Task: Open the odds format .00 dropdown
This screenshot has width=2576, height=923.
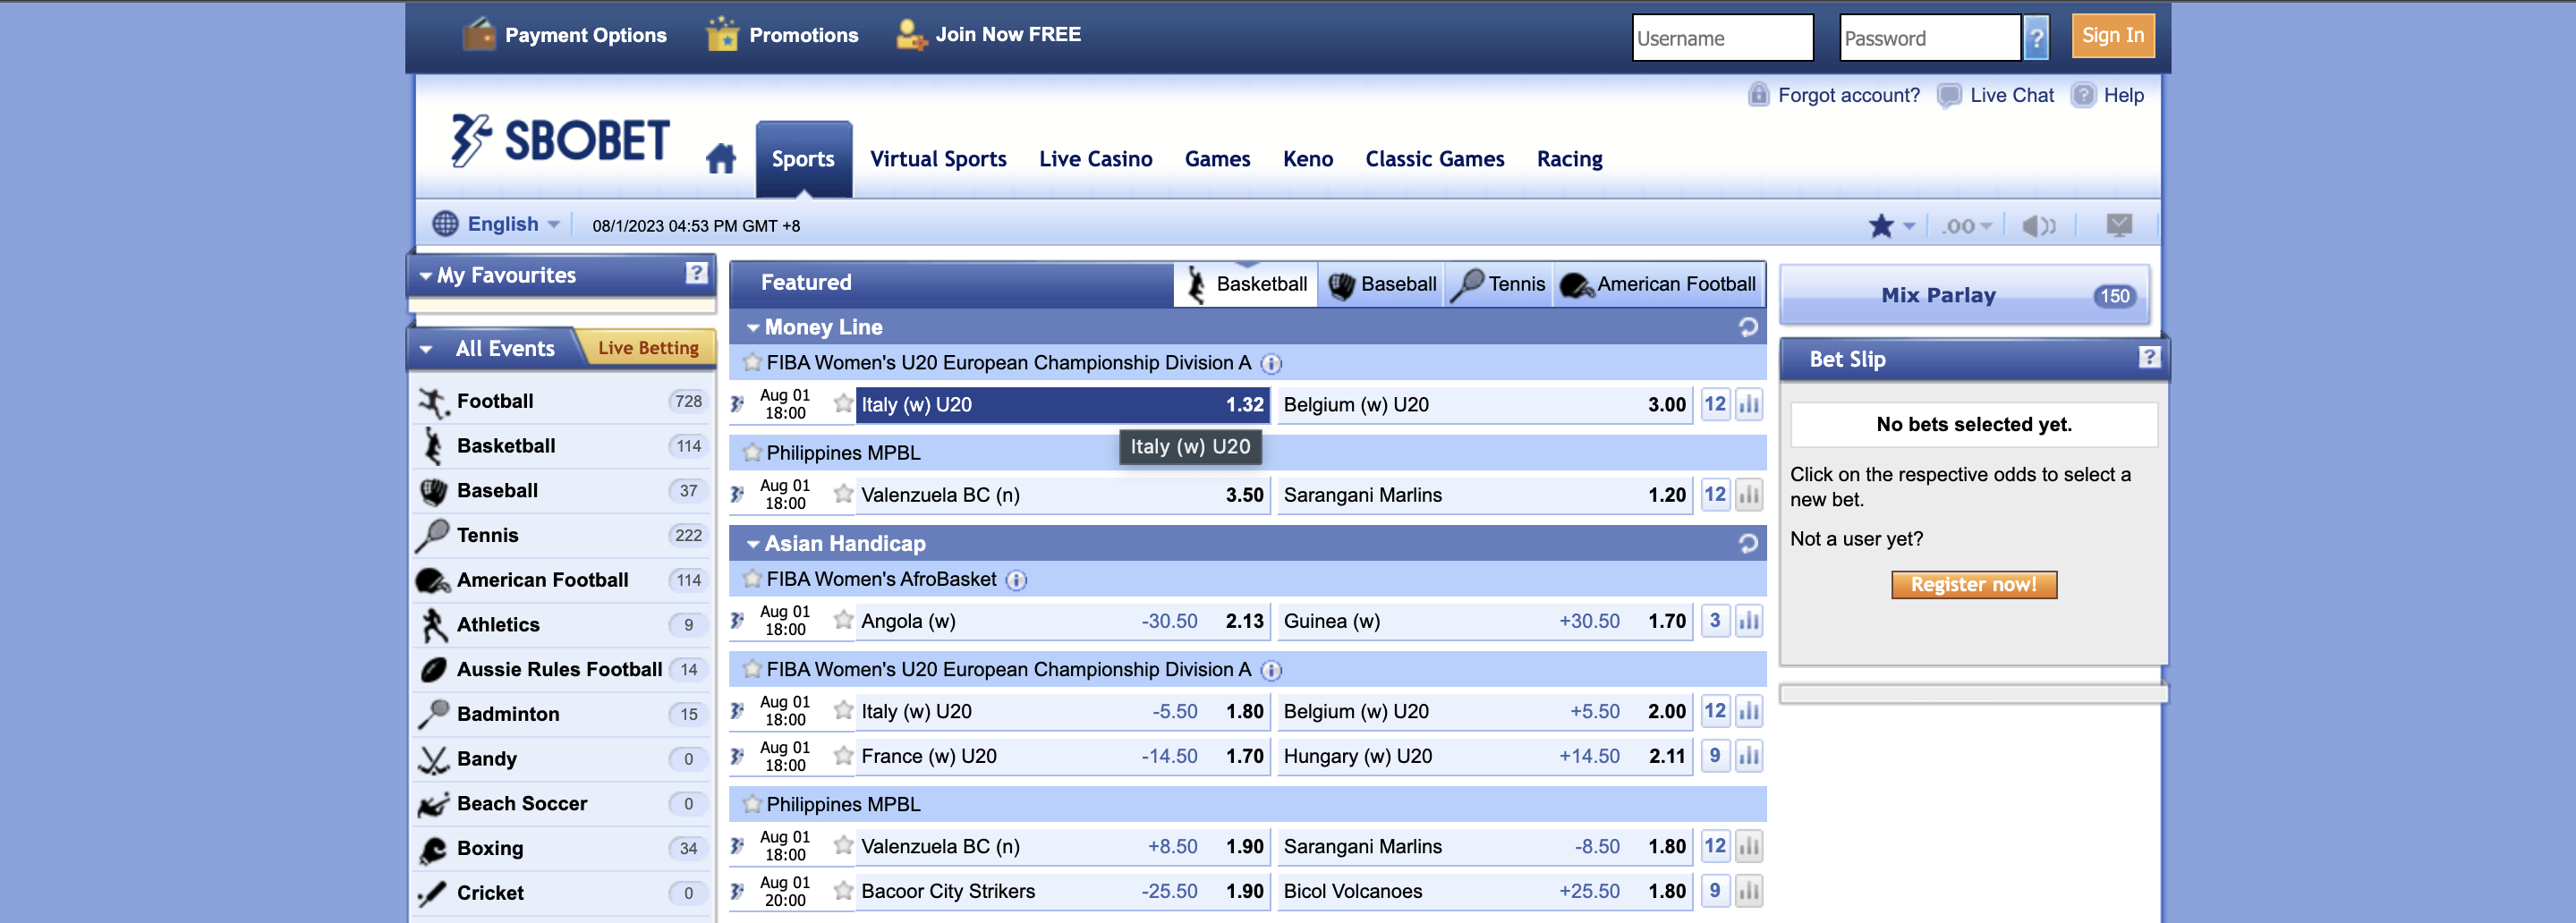Action: pos(1966,226)
